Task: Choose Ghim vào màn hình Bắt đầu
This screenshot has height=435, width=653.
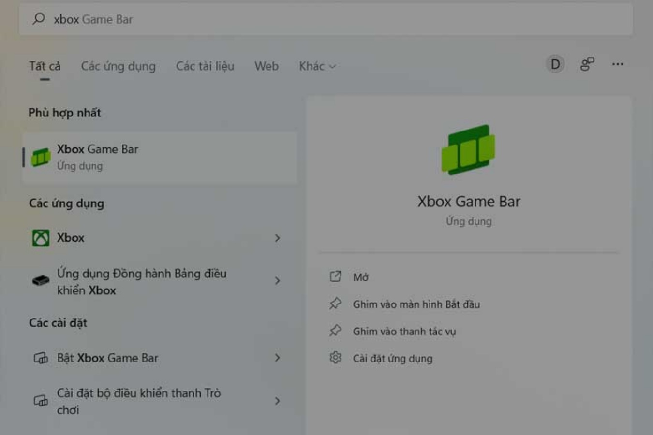Action: [416, 304]
